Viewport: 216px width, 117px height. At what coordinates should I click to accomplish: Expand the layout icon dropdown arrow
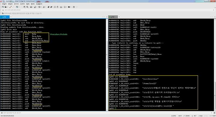tap(71, 7)
